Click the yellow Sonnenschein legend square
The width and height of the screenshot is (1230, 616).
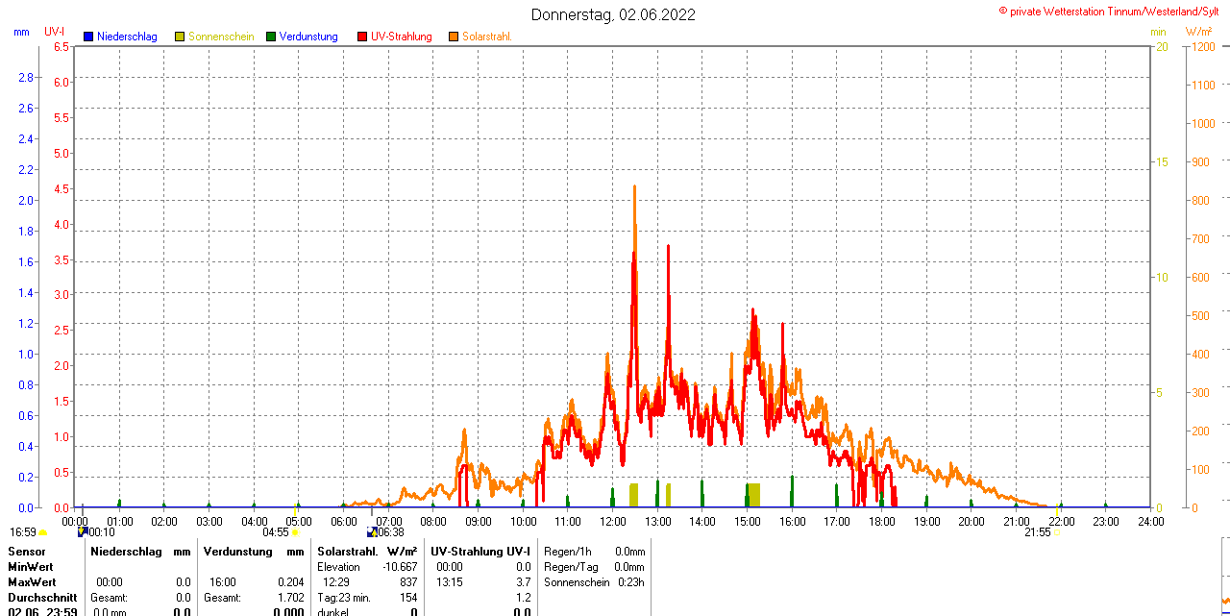pyautogui.click(x=180, y=37)
